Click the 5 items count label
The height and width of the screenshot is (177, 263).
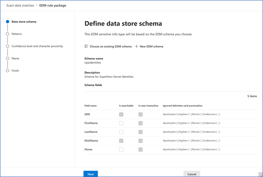[252, 96]
